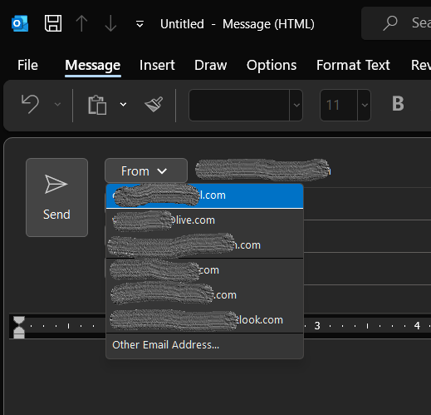
Task: Go to previous item with up arrow
Action: 81,23
